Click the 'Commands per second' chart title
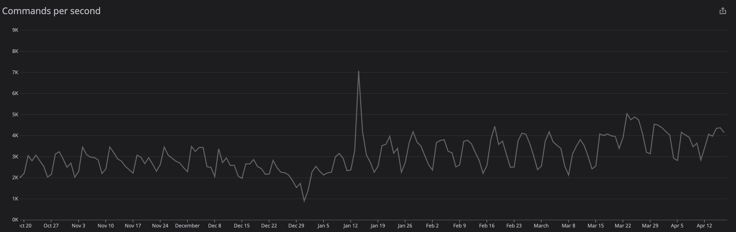The image size is (736, 232). (x=51, y=11)
